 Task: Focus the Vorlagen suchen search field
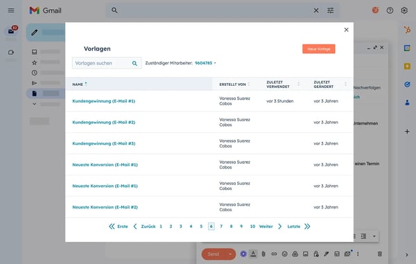[x=107, y=63]
